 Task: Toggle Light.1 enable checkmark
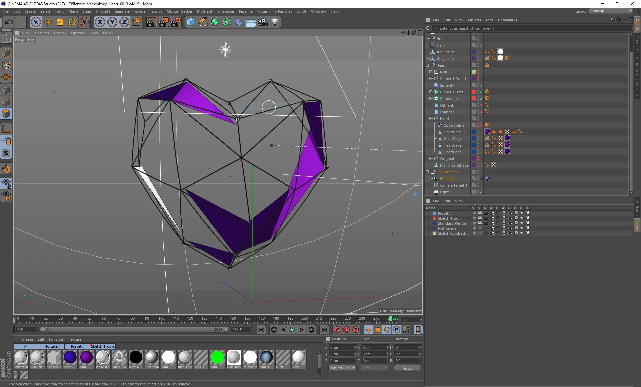coord(481,192)
